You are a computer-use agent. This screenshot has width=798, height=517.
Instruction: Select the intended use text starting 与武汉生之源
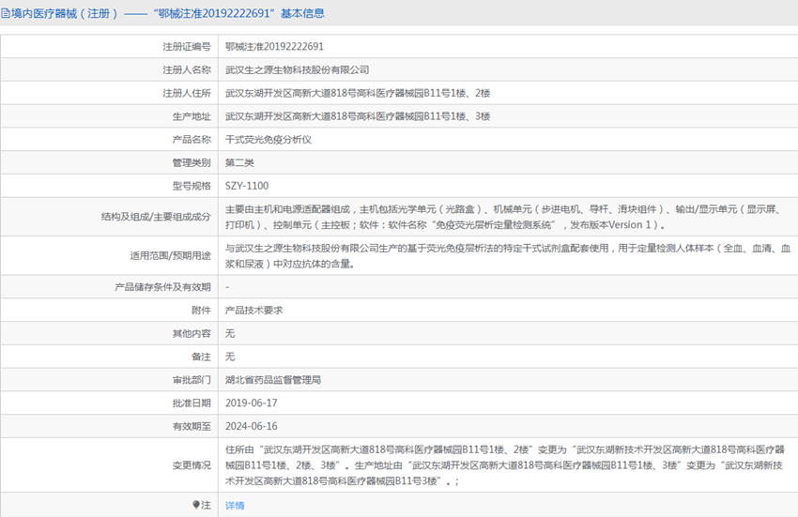(x=508, y=256)
